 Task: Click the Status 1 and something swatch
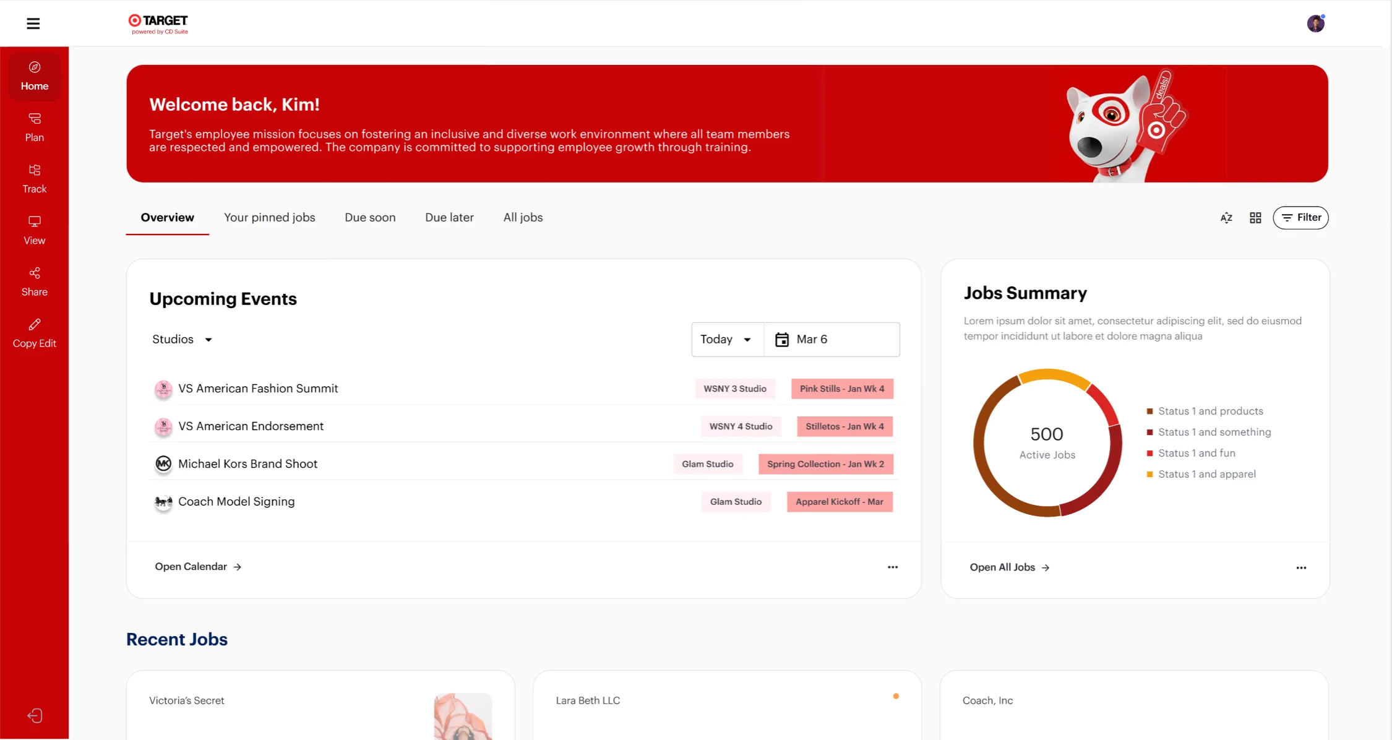pos(1149,432)
